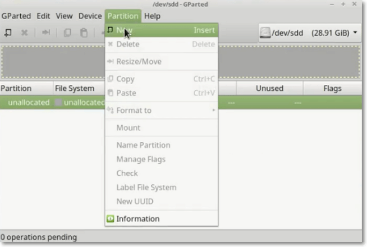Expand the Format to submenu
The height and width of the screenshot is (247, 367).
(162, 110)
